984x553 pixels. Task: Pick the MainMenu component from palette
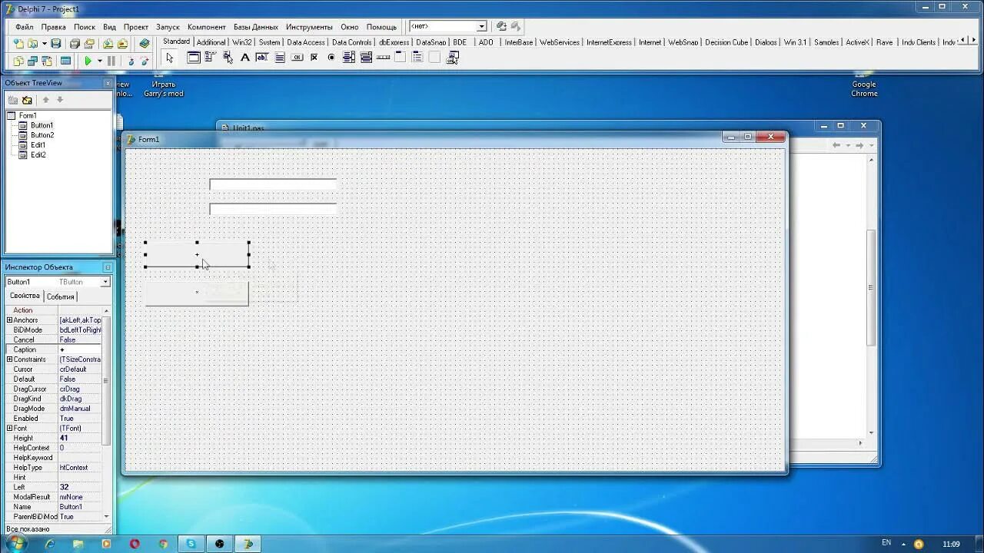(x=211, y=58)
